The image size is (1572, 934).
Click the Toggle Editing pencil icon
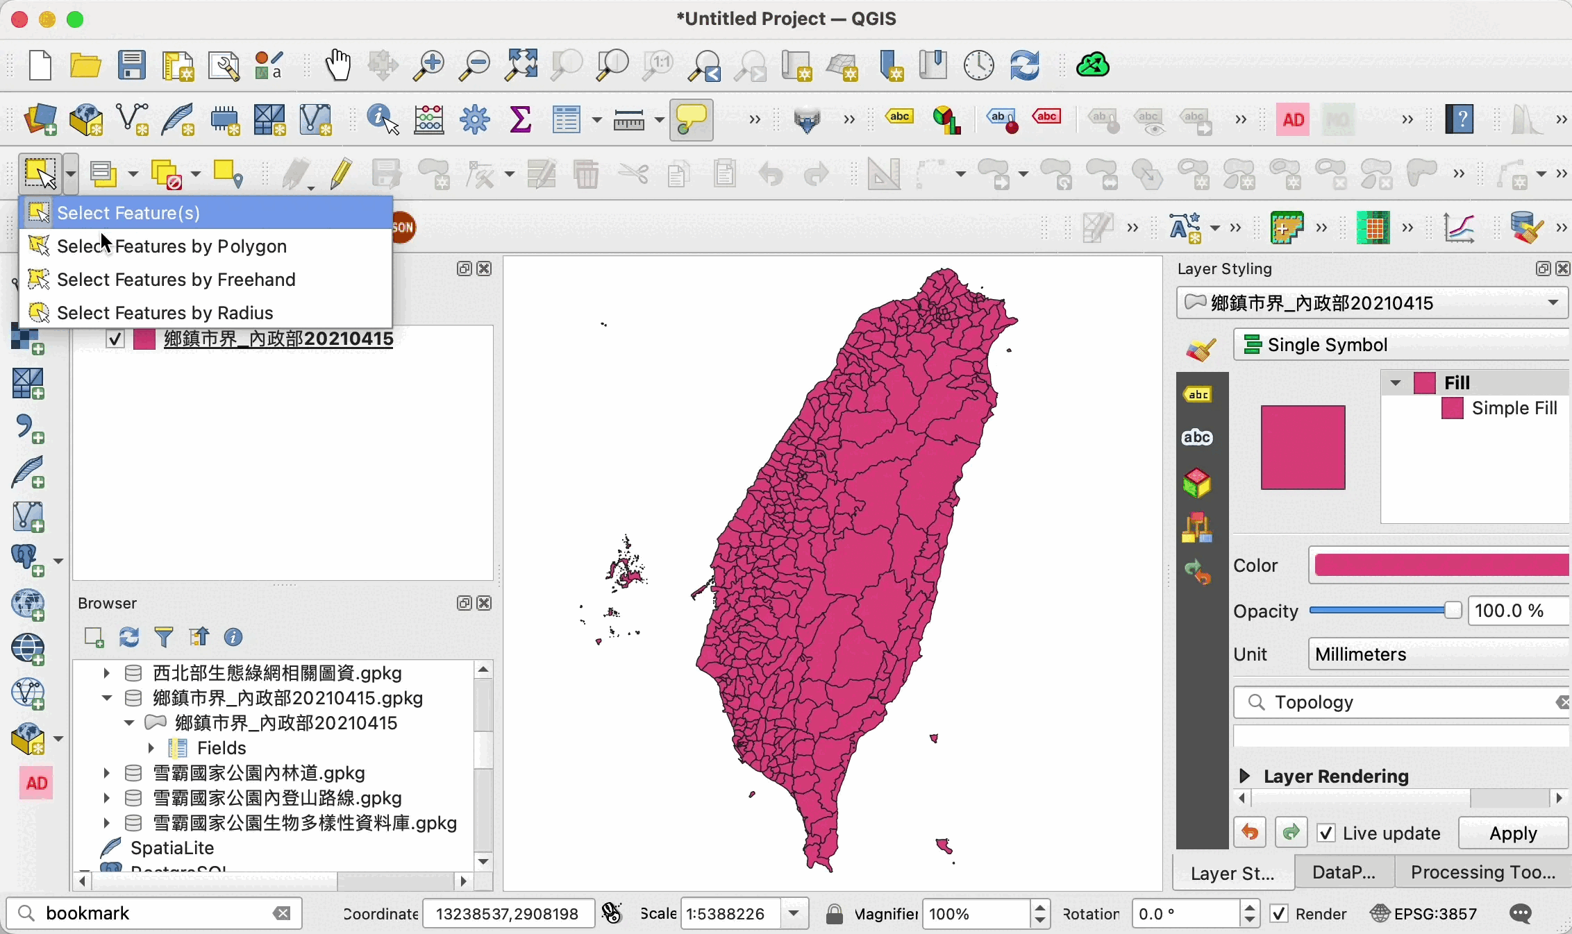tap(340, 173)
